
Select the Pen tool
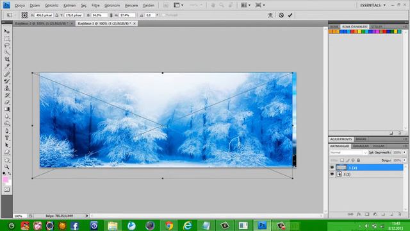click(7, 131)
